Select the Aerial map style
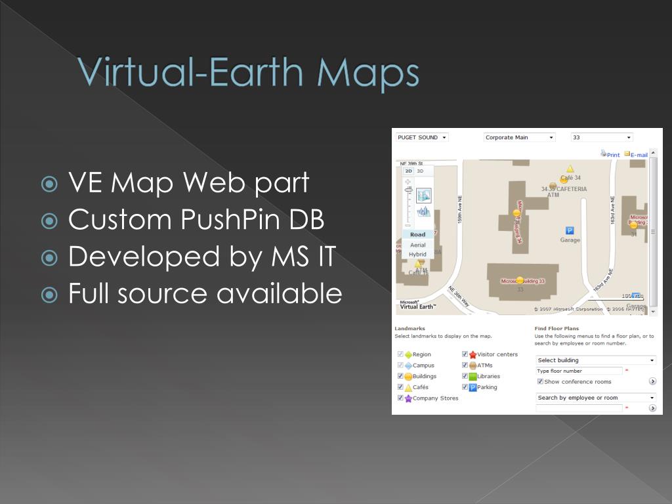Screen dimensions: 672x504 pyautogui.click(x=418, y=245)
